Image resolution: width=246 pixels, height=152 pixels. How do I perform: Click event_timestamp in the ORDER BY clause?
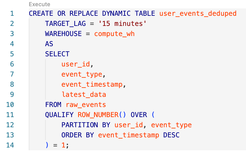point(129,135)
